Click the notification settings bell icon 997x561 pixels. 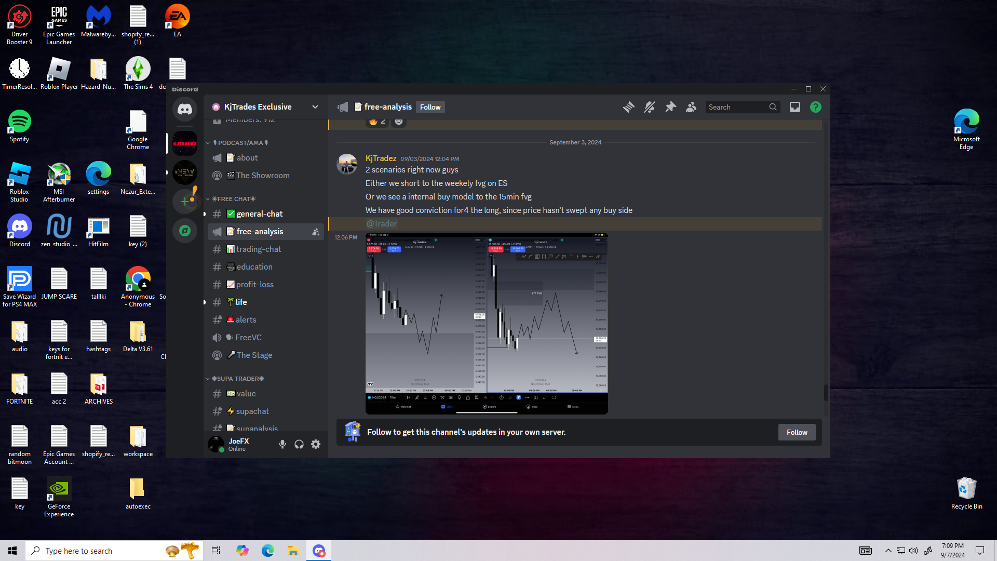649,107
